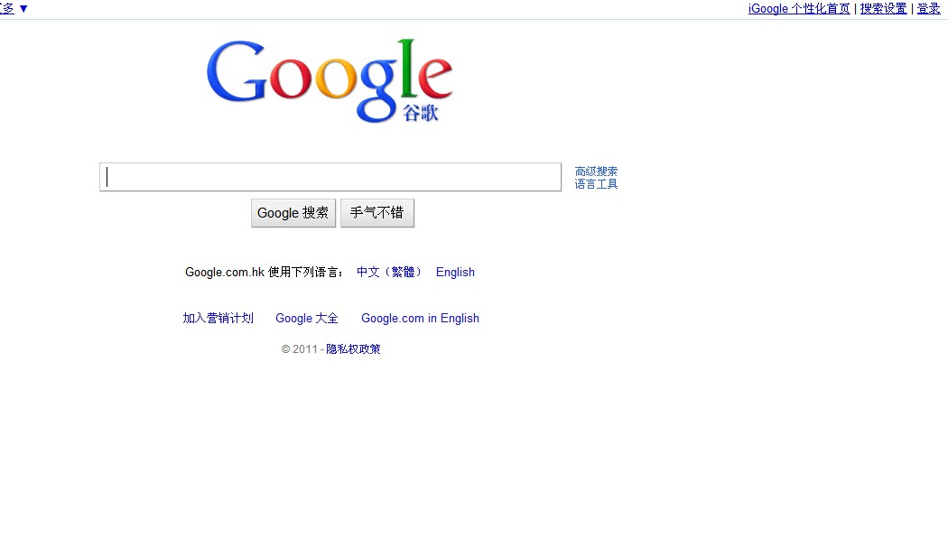Open iGoogle 个性化首页 link

click(x=799, y=8)
